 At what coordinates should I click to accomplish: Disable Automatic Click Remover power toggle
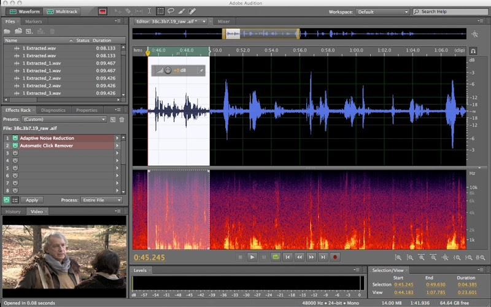click(x=15, y=146)
